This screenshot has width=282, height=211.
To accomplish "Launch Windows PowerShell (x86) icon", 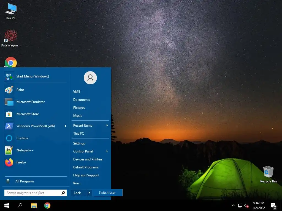I will [9, 126].
